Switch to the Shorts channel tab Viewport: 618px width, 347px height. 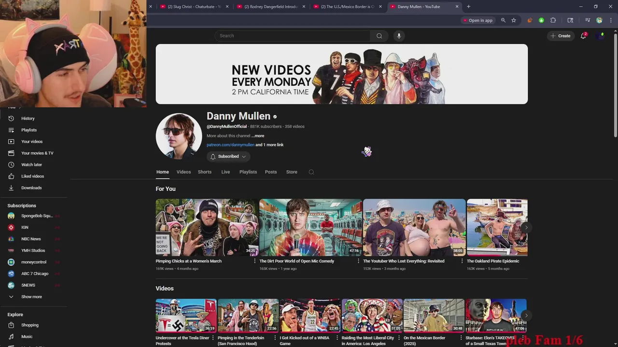(x=205, y=172)
